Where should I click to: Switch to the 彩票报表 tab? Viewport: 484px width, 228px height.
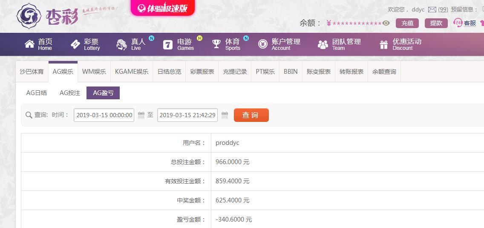pyautogui.click(x=202, y=72)
